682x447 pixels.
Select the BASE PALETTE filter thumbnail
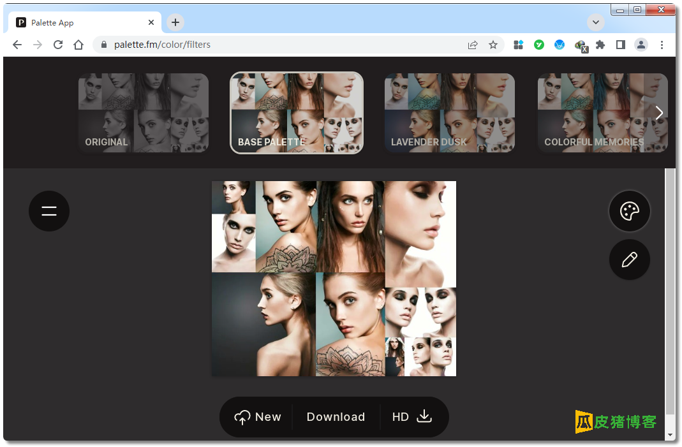pyautogui.click(x=297, y=113)
